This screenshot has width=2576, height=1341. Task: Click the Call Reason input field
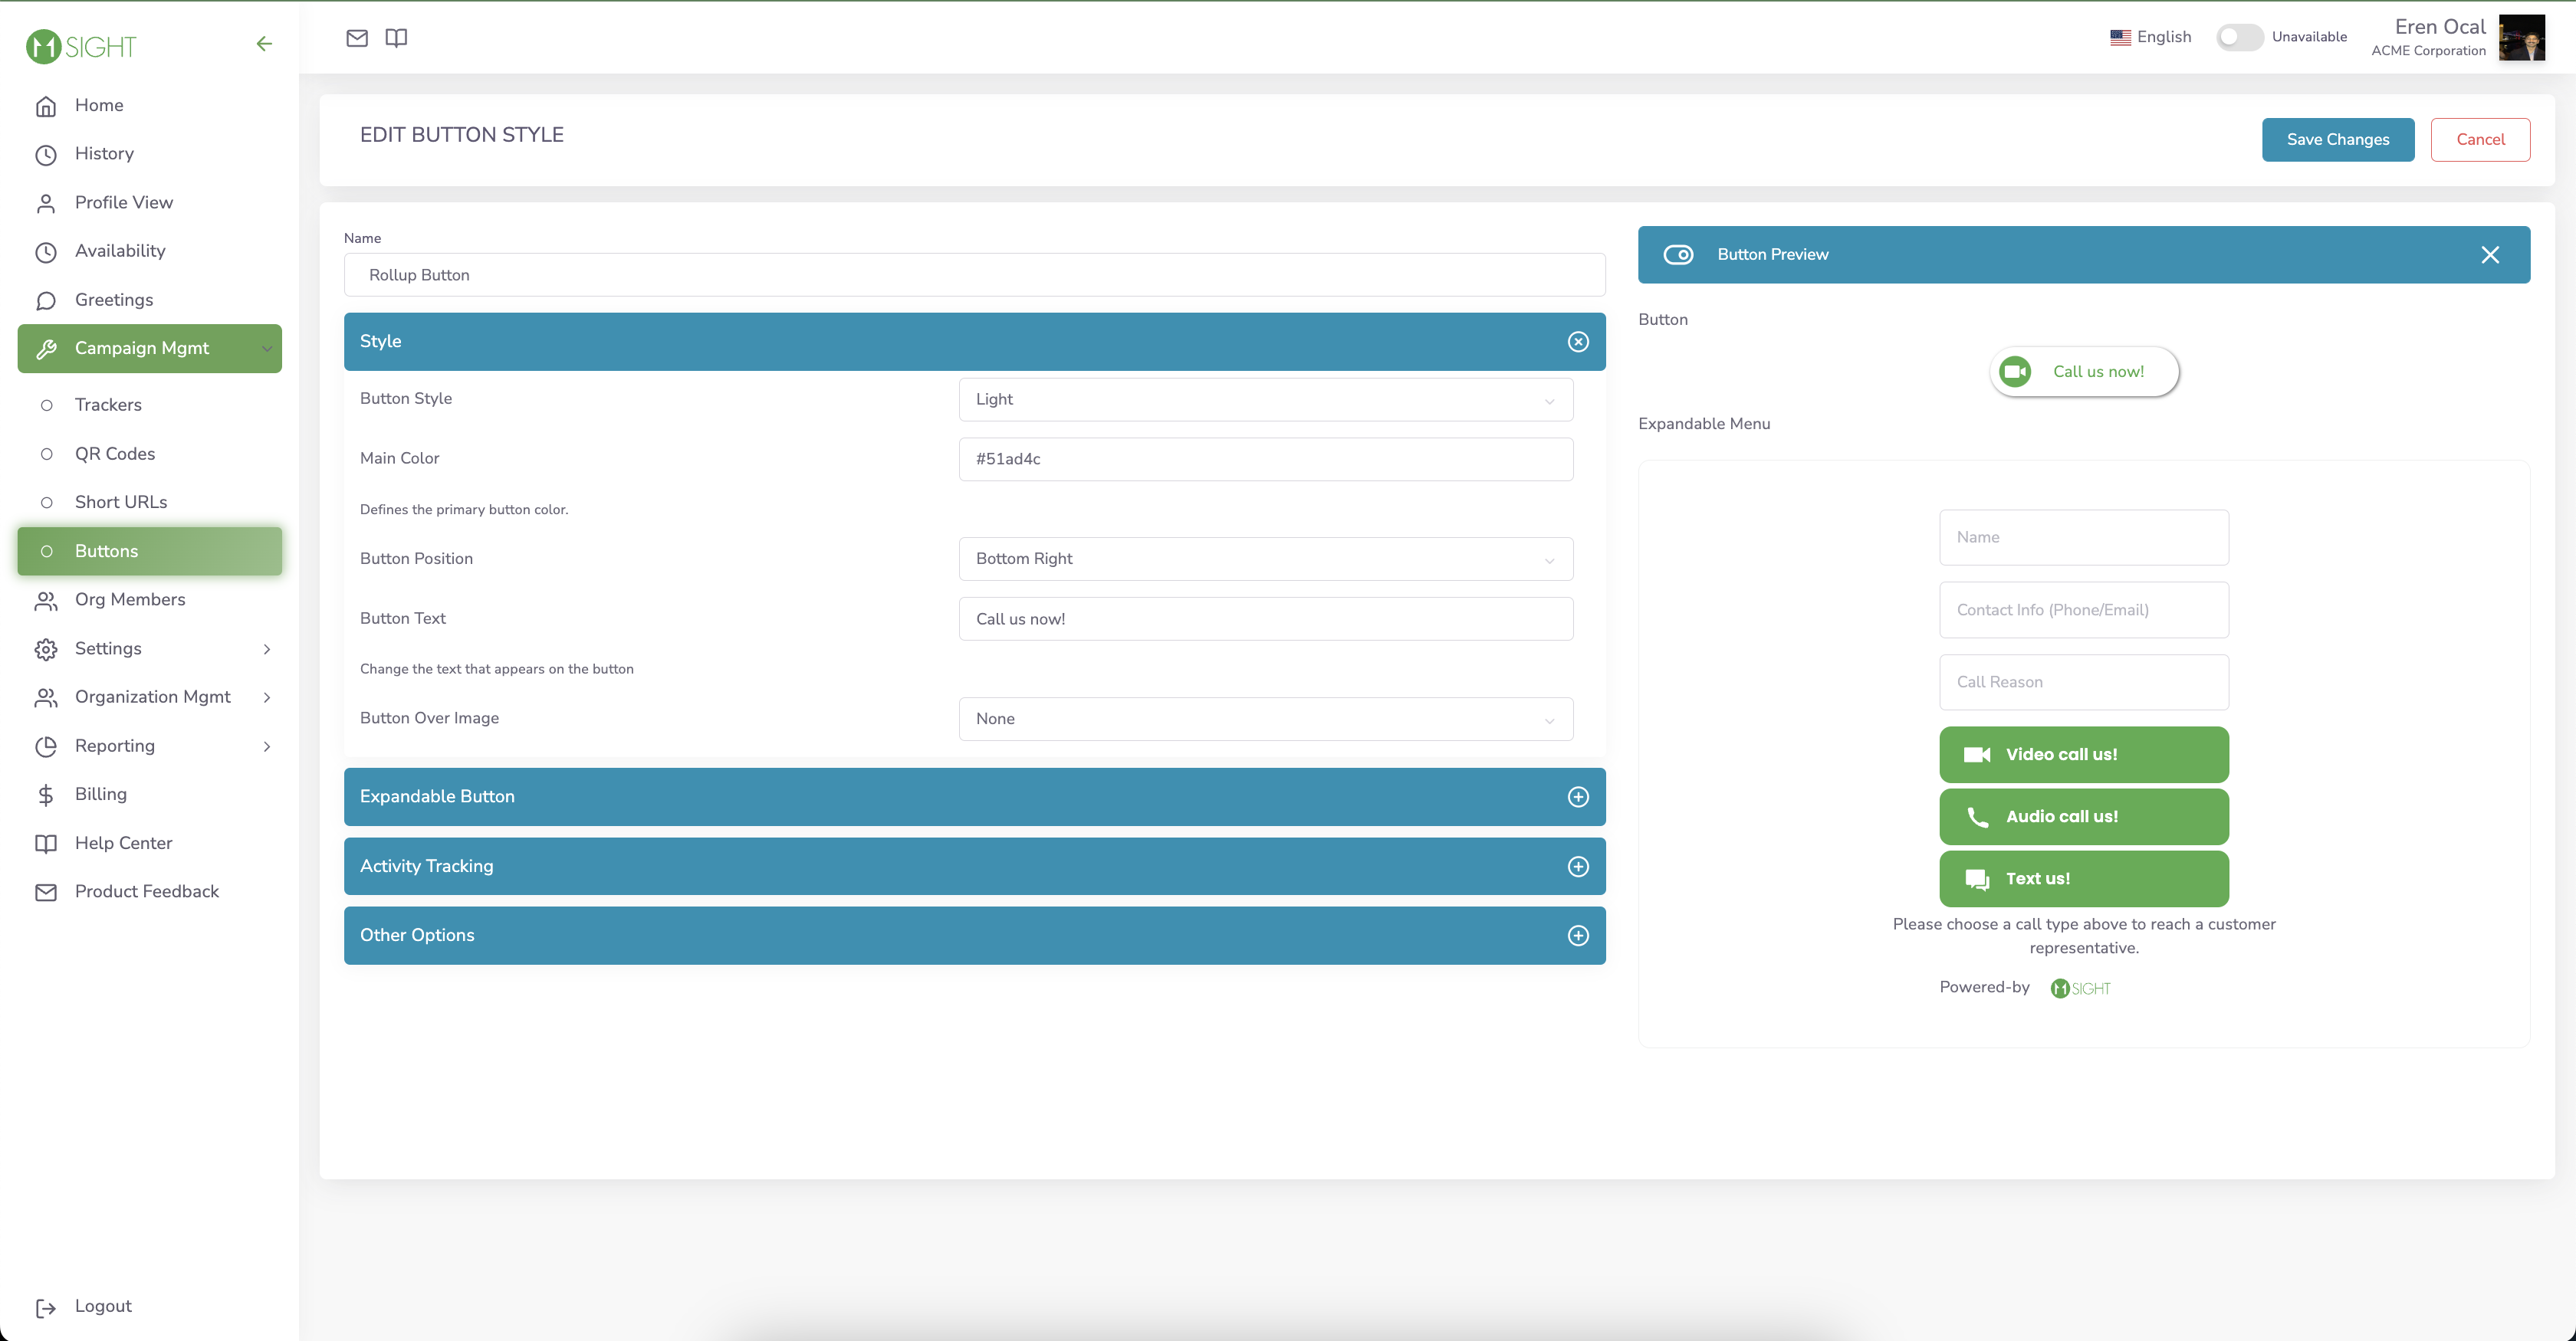[2084, 683]
